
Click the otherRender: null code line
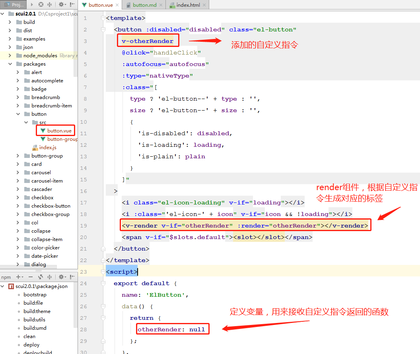pos(171,329)
